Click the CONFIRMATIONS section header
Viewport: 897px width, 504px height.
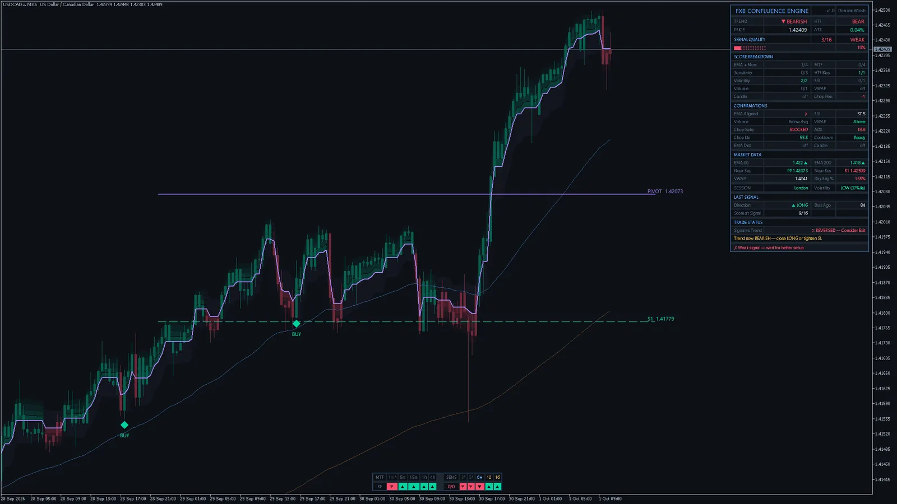tap(751, 106)
